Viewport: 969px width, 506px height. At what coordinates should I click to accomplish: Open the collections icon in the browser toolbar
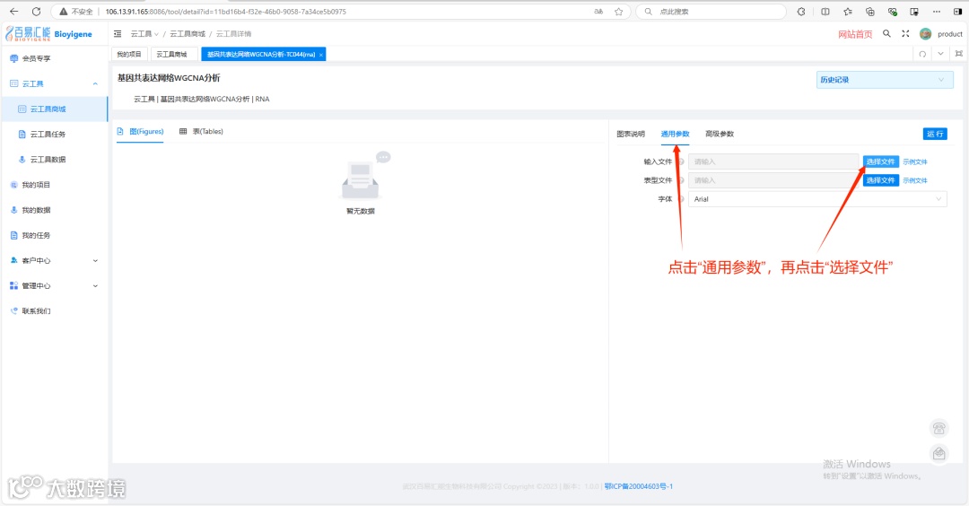click(870, 11)
